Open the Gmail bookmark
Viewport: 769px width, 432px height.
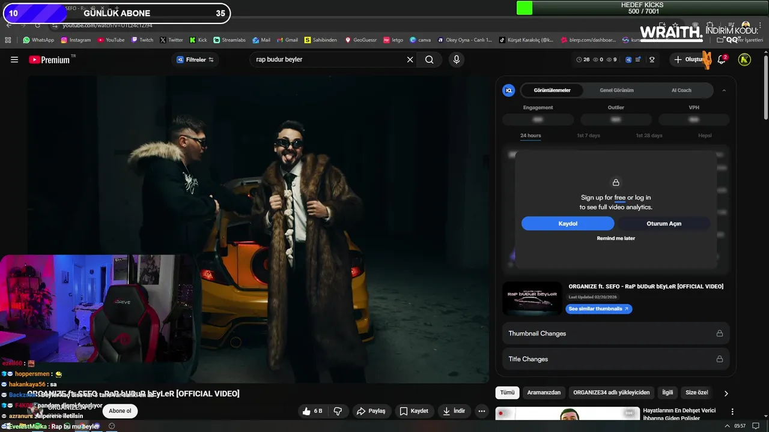tap(288, 40)
